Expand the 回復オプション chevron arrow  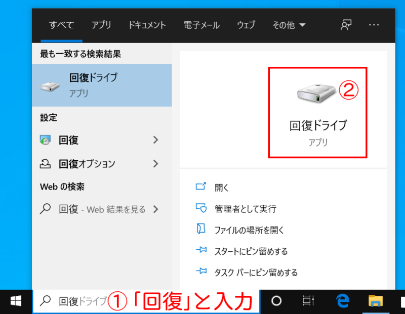(x=155, y=164)
